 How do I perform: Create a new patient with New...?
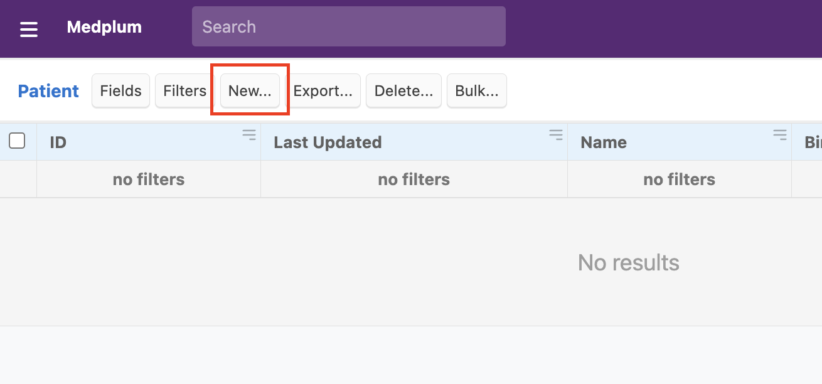[x=250, y=91]
